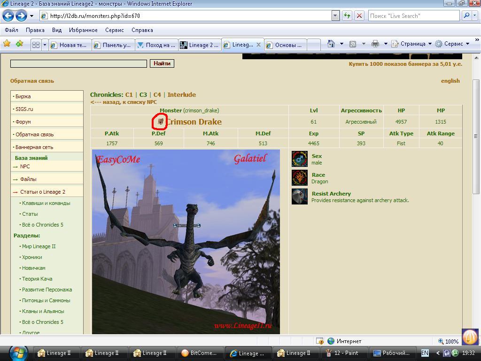Select the C1 chronicle link
The width and height of the screenshot is (481, 361).
point(129,94)
